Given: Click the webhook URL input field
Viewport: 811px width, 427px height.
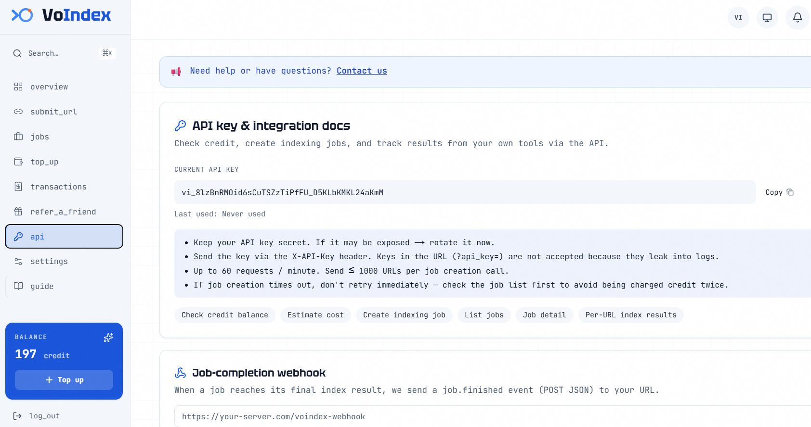Looking at the screenshot, I should [x=493, y=416].
